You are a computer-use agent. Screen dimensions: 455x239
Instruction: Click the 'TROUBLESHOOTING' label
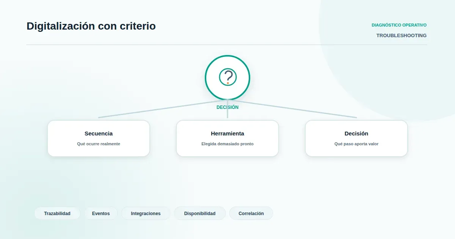(401, 35)
